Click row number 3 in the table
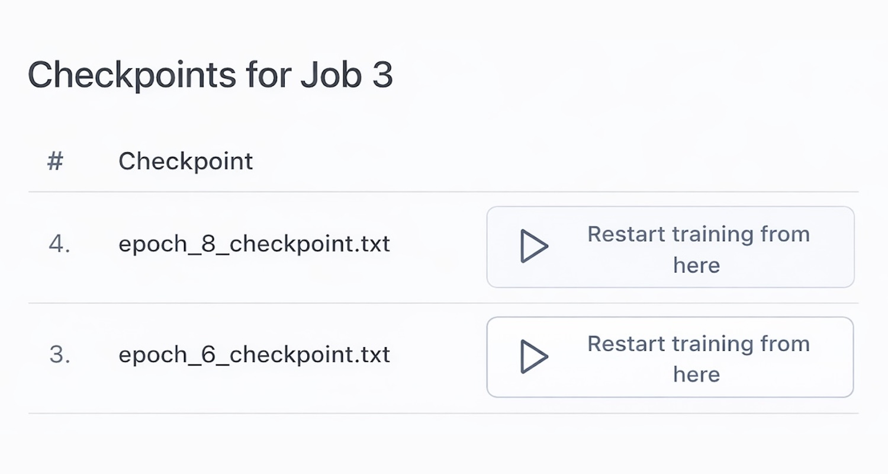Screen dimensions: 888x474 59,354
